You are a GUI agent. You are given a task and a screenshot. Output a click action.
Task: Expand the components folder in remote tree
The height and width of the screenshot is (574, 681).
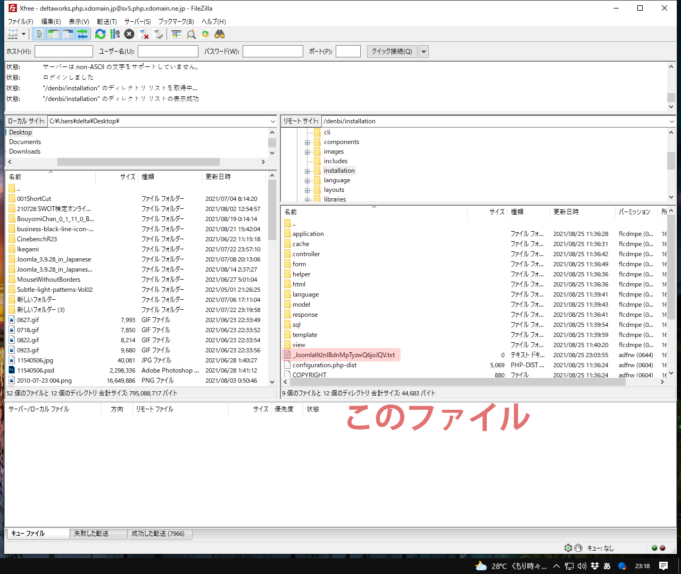[307, 142]
